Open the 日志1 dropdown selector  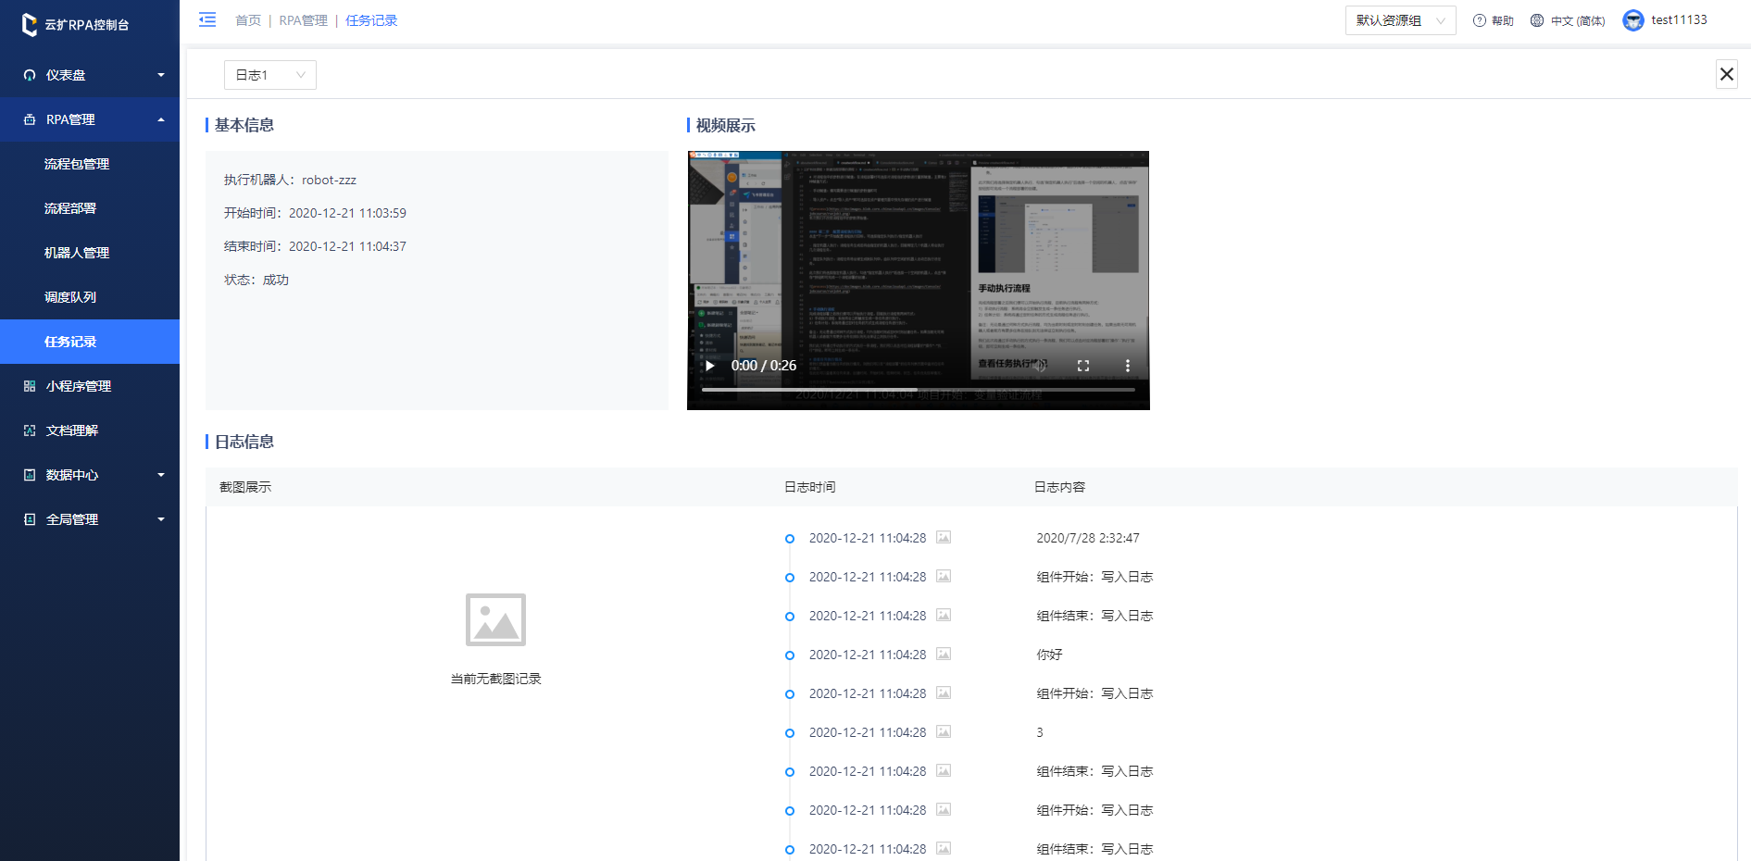click(x=269, y=75)
